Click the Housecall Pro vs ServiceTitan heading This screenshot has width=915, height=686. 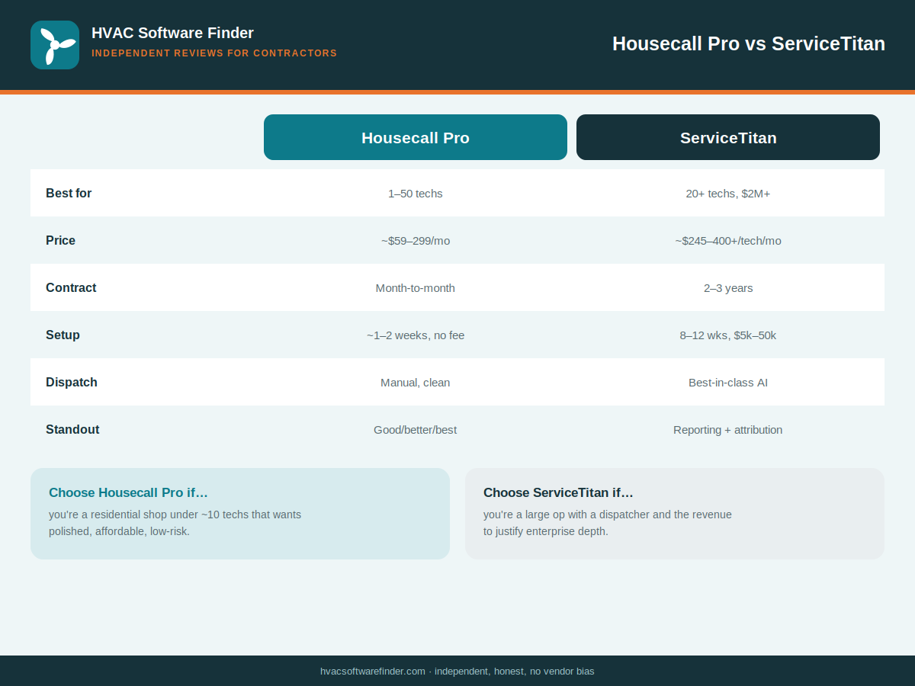coord(749,43)
